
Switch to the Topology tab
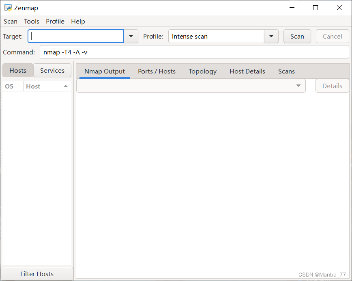(202, 71)
